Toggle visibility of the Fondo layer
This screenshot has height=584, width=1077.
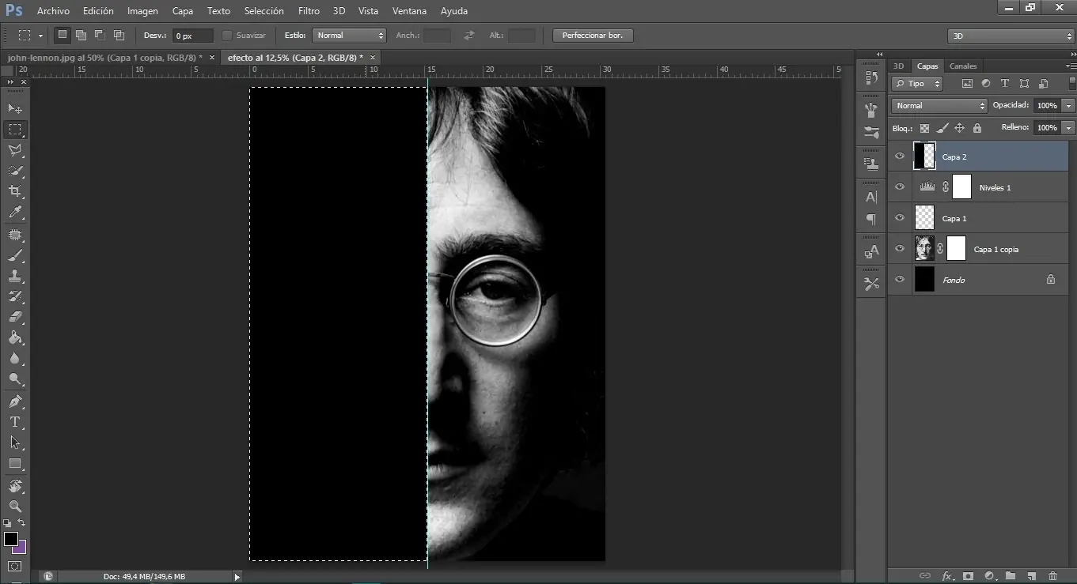point(899,280)
